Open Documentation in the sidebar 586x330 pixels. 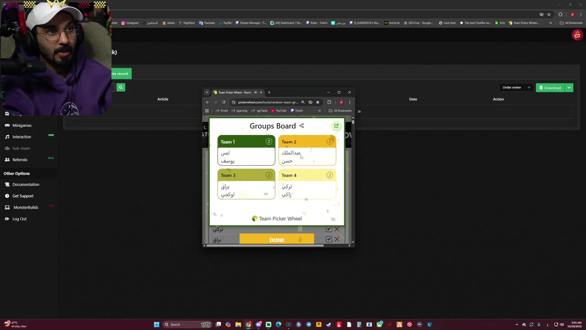[x=26, y=184]
